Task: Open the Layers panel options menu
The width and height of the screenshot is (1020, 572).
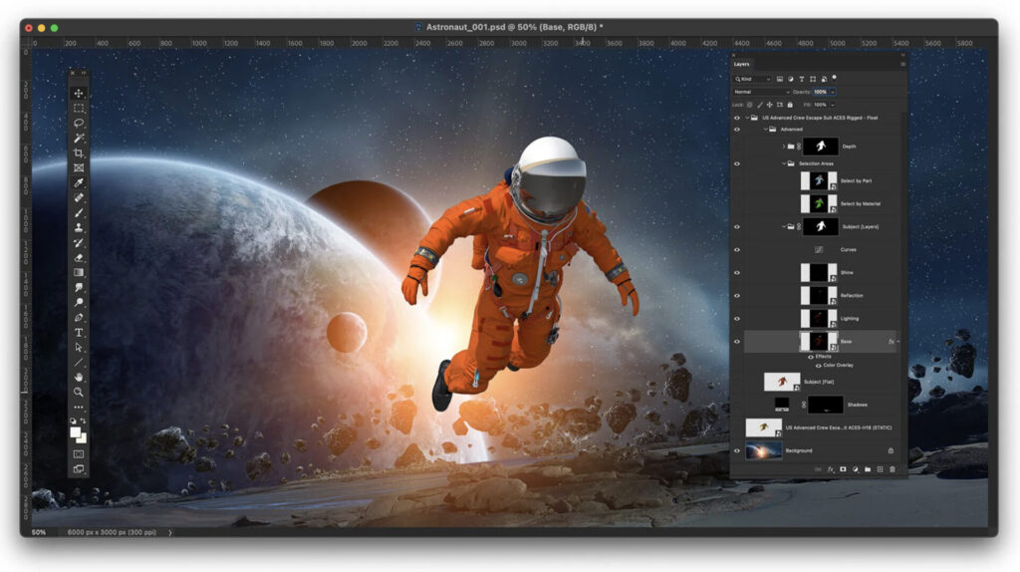Action: pyautogui.click(x=902, y=64)
